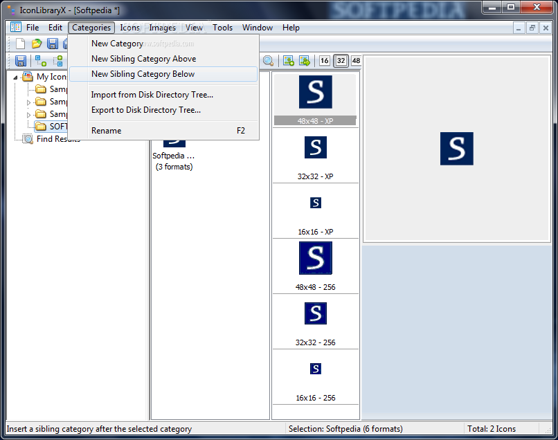
Task: Open the Tools menu
Action: click(x=222, y=28)
